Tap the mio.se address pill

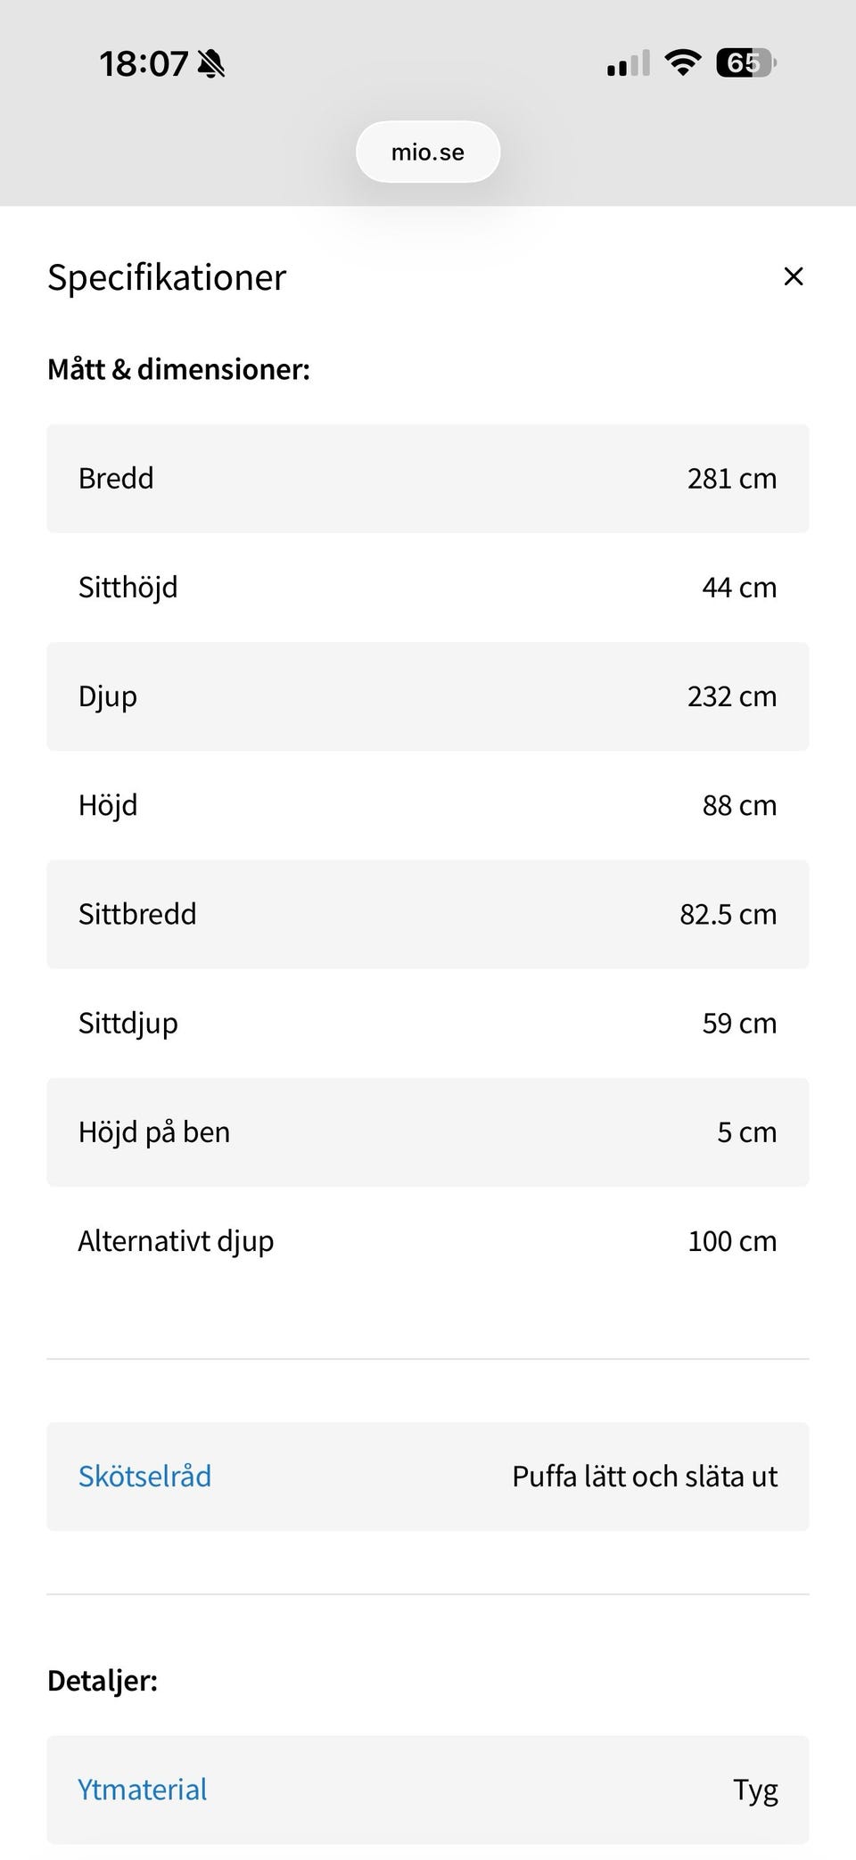[428, 152]
